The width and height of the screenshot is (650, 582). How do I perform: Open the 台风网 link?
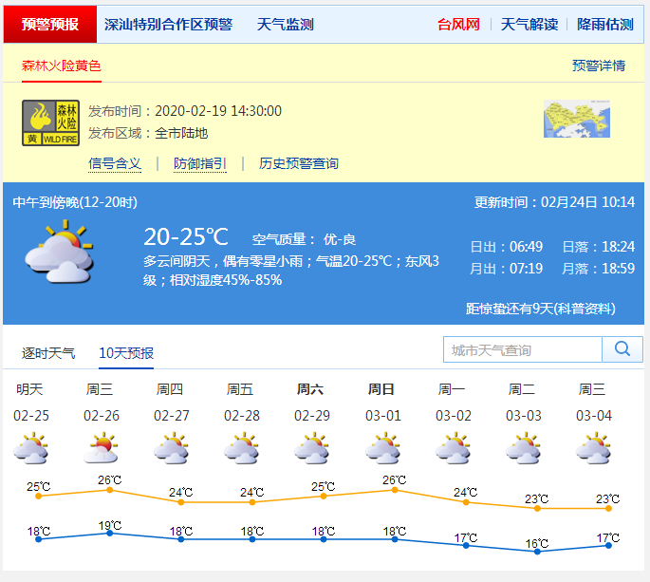(458, 25)
